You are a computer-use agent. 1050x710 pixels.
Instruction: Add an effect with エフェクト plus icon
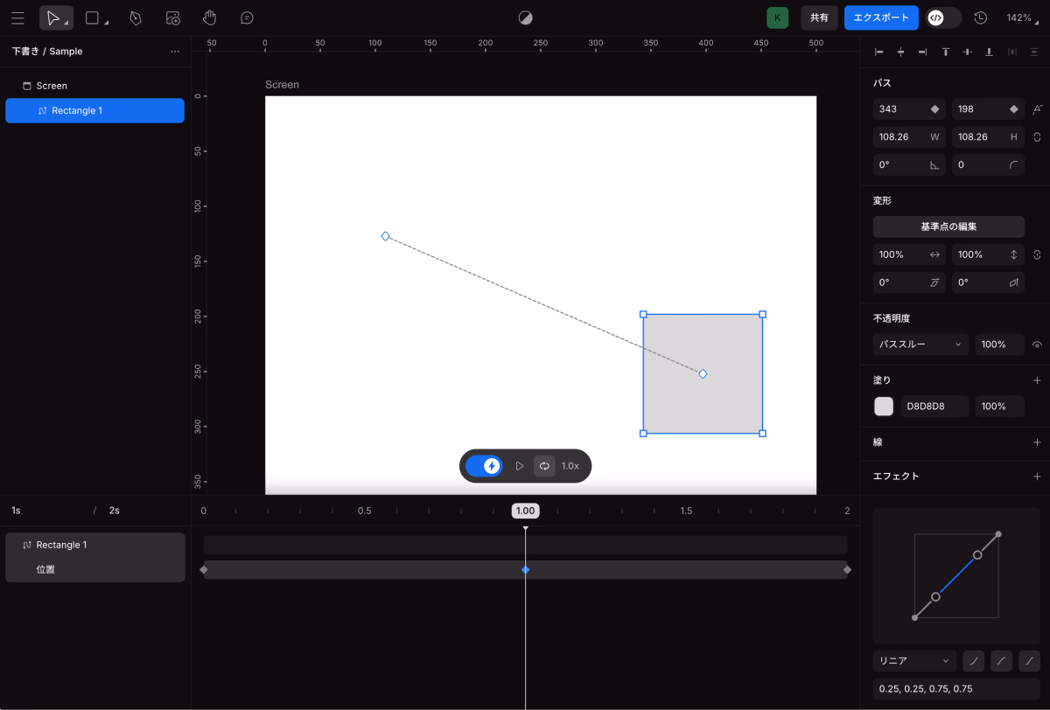coord(1037,477)
